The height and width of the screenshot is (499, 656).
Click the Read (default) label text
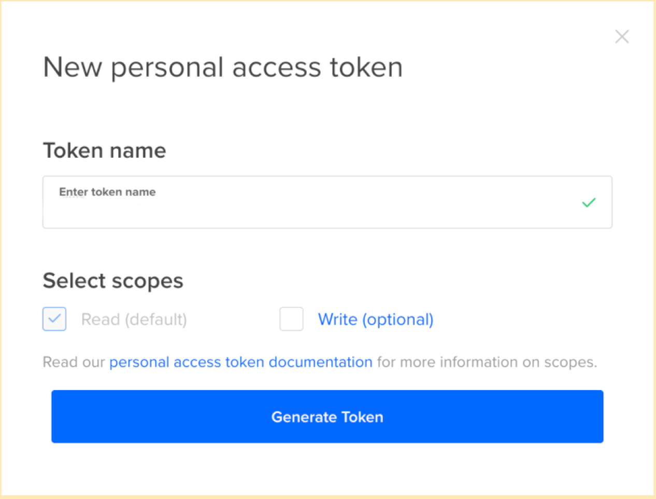[134, 320]
